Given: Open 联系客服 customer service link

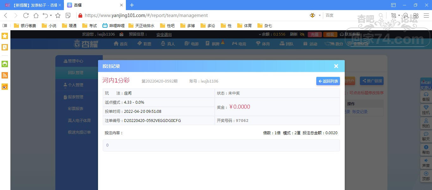Looking at the screenshot, I should pos(350,34).
